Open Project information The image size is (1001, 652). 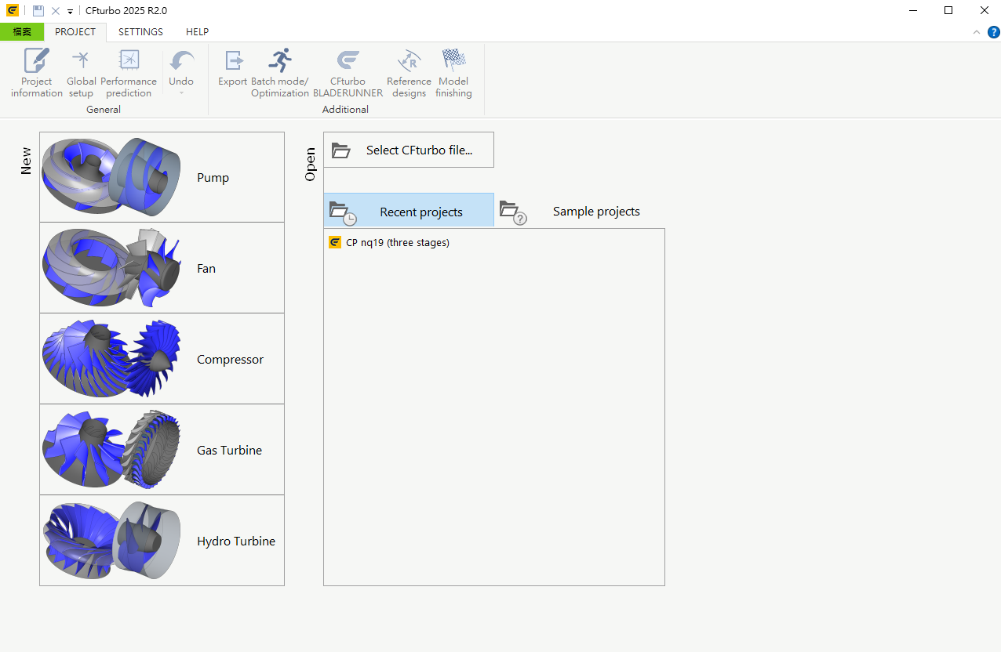click(36, 73)
